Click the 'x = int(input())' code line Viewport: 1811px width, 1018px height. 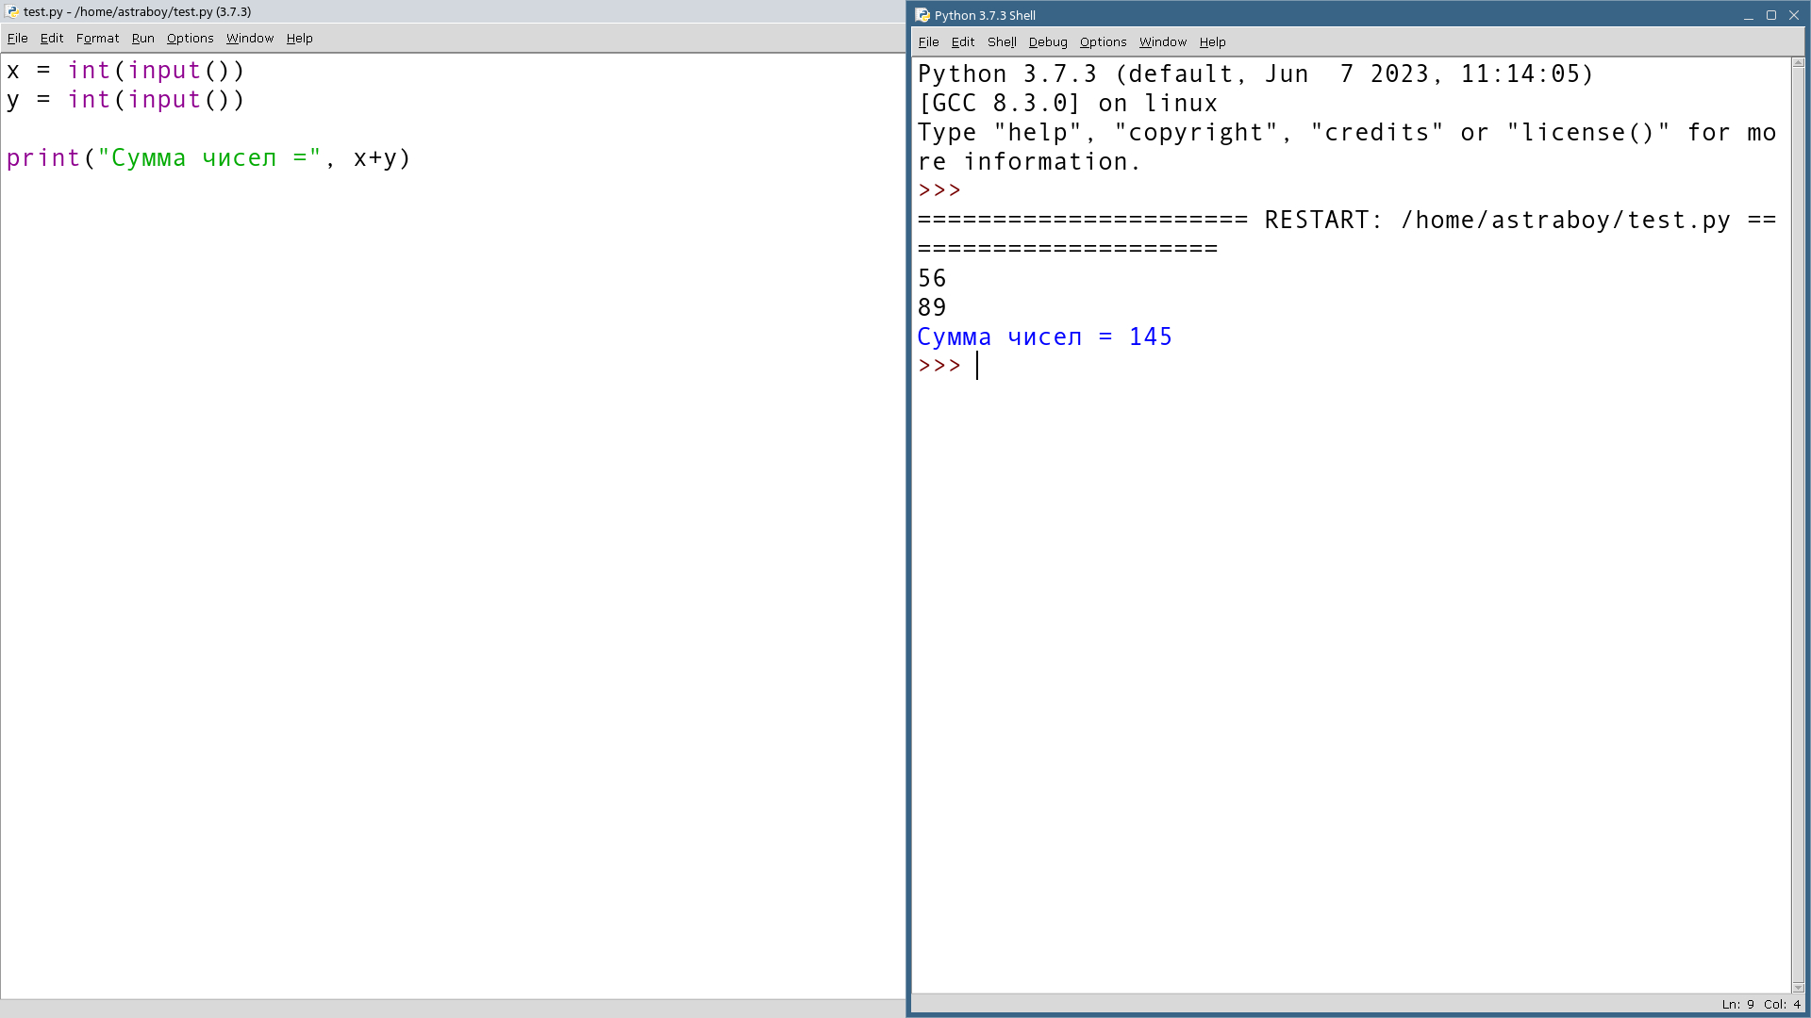click(125, 71)
